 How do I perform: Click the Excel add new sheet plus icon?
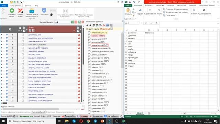pyautogui.click(x=149, y=113)
